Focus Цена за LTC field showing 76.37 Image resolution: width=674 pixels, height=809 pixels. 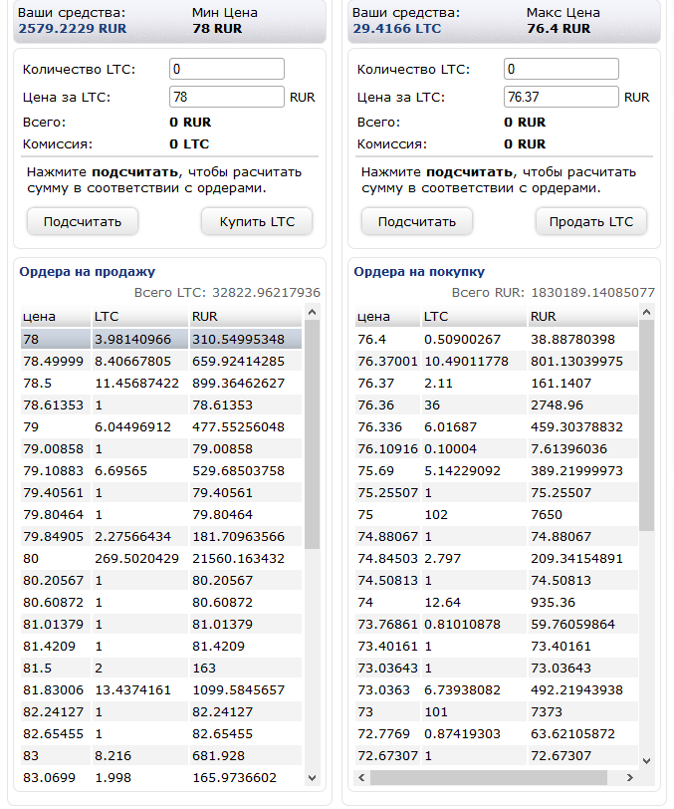562,97
